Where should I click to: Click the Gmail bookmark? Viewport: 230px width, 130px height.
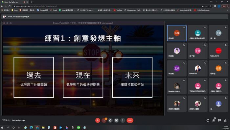54,10
